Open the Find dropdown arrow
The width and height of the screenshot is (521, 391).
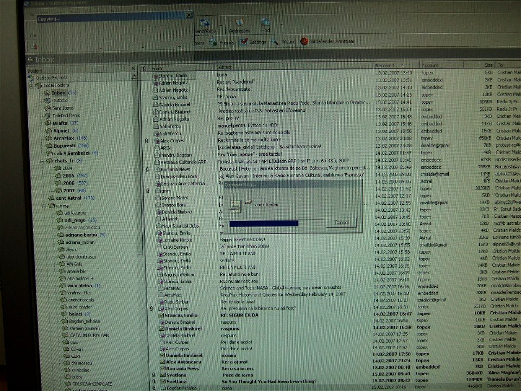pyautogui.click(x=282, y=24)
